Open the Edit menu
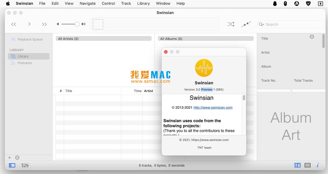The height and width of the screenshot is (174, 328). [x=55, y=3]
